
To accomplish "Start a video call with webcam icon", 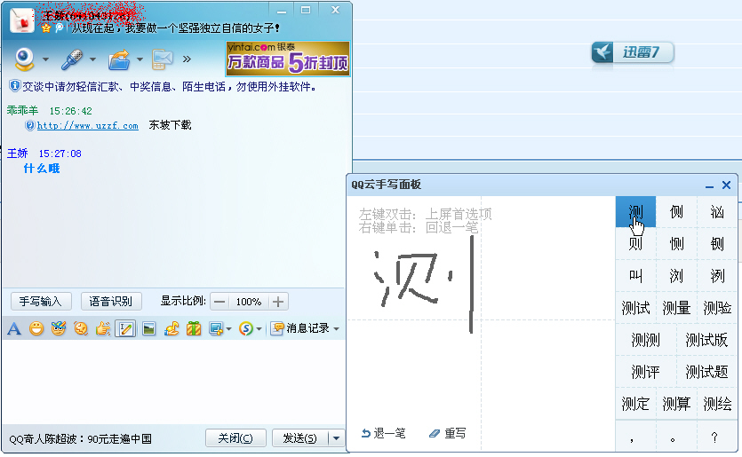I will coord(24,59).
